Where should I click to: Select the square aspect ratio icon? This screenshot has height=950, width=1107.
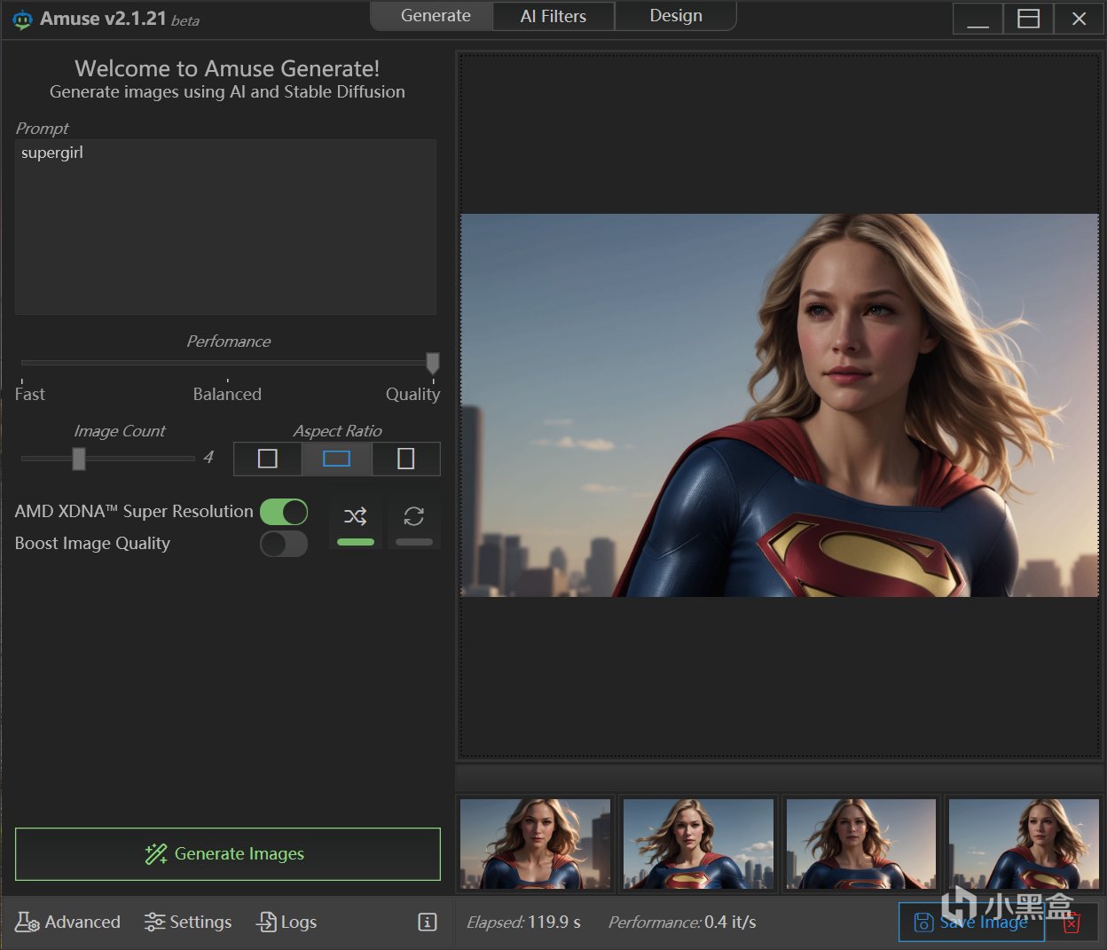coord(267,459)
